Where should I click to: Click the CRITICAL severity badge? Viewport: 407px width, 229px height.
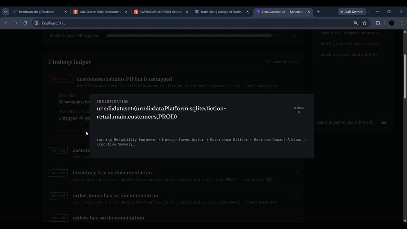[61, 79]
